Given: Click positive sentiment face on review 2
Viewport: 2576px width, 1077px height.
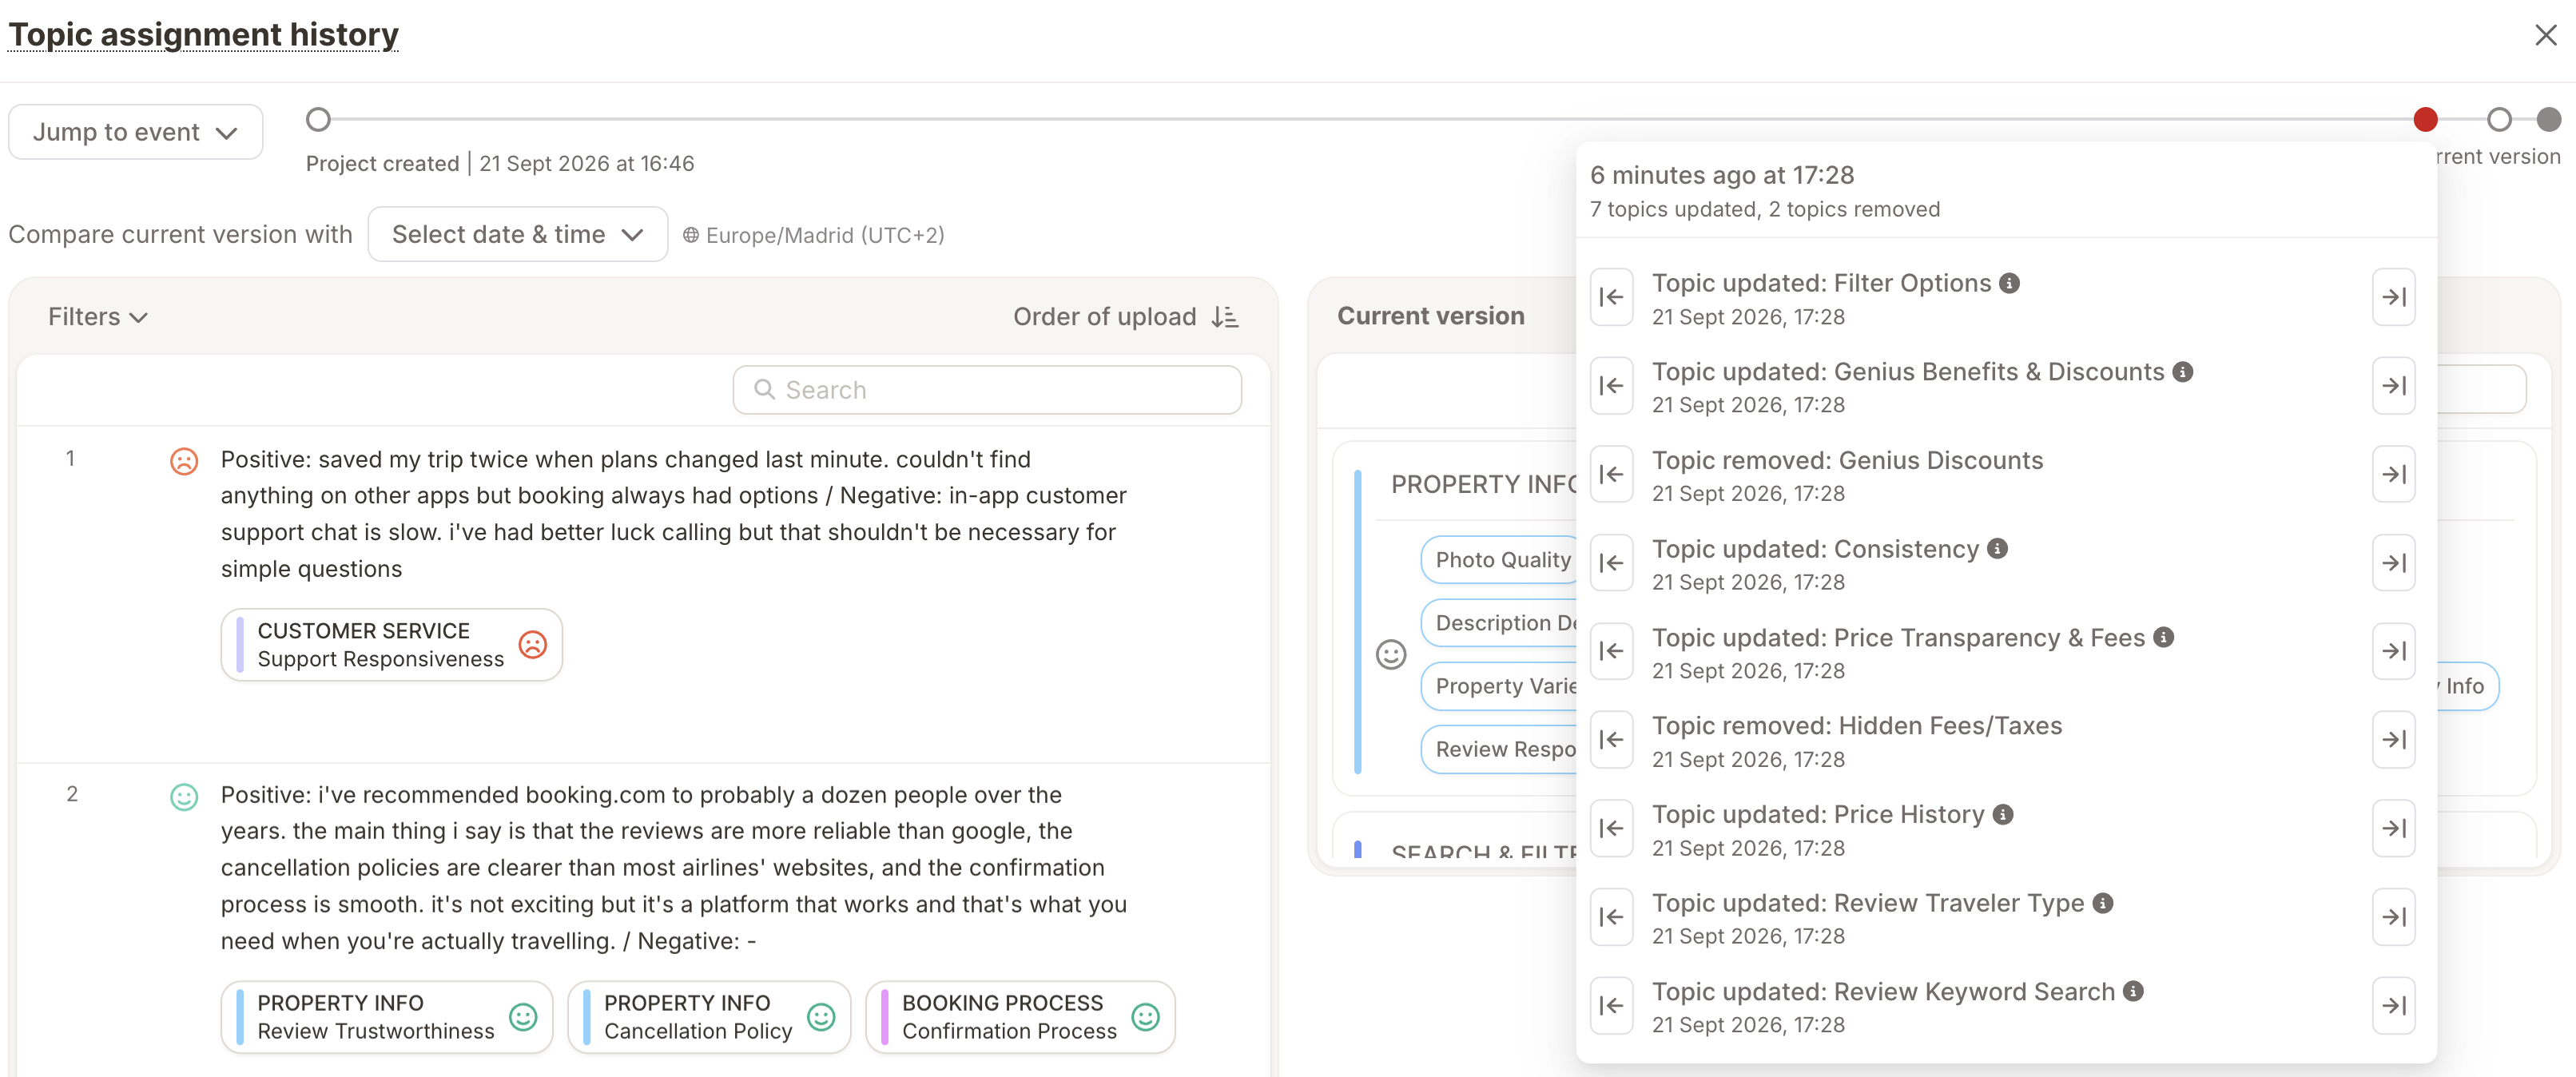Looking at the screenshot, I should point(184,797).
